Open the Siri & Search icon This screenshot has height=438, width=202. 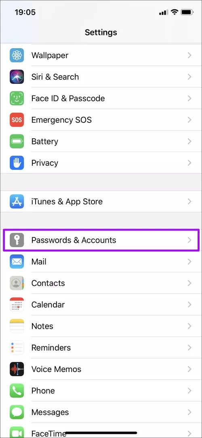tap(17, 77)
